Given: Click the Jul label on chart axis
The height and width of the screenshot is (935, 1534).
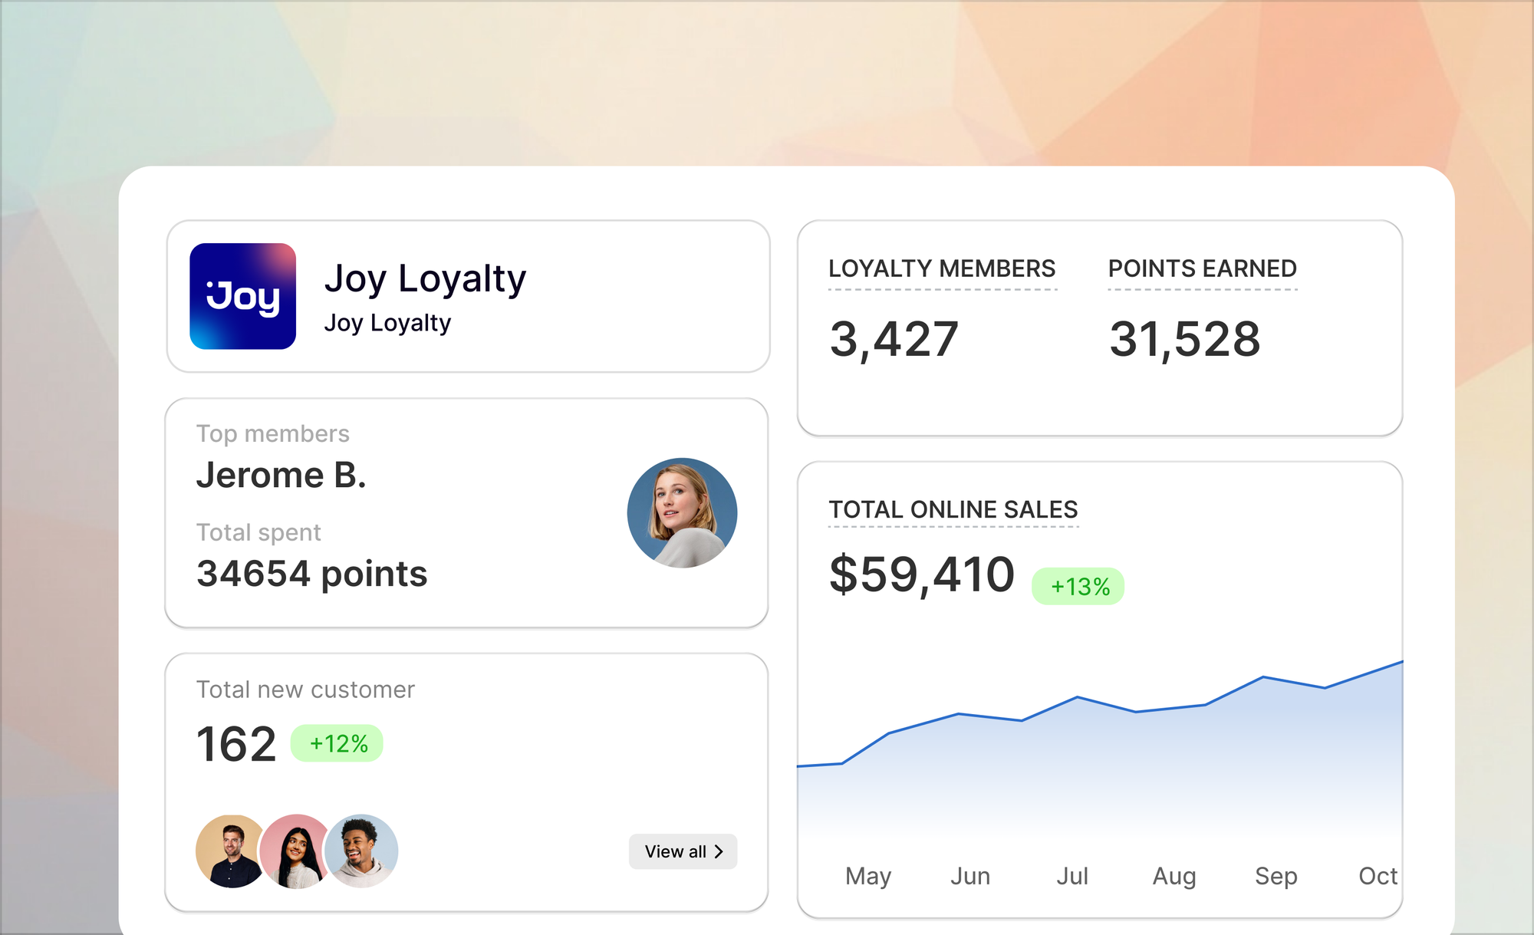Looking at the screenshot, I should [1071, 876].
